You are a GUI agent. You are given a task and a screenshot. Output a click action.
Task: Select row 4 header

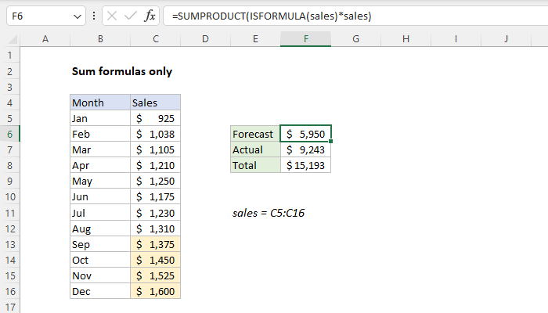point(9,103)
